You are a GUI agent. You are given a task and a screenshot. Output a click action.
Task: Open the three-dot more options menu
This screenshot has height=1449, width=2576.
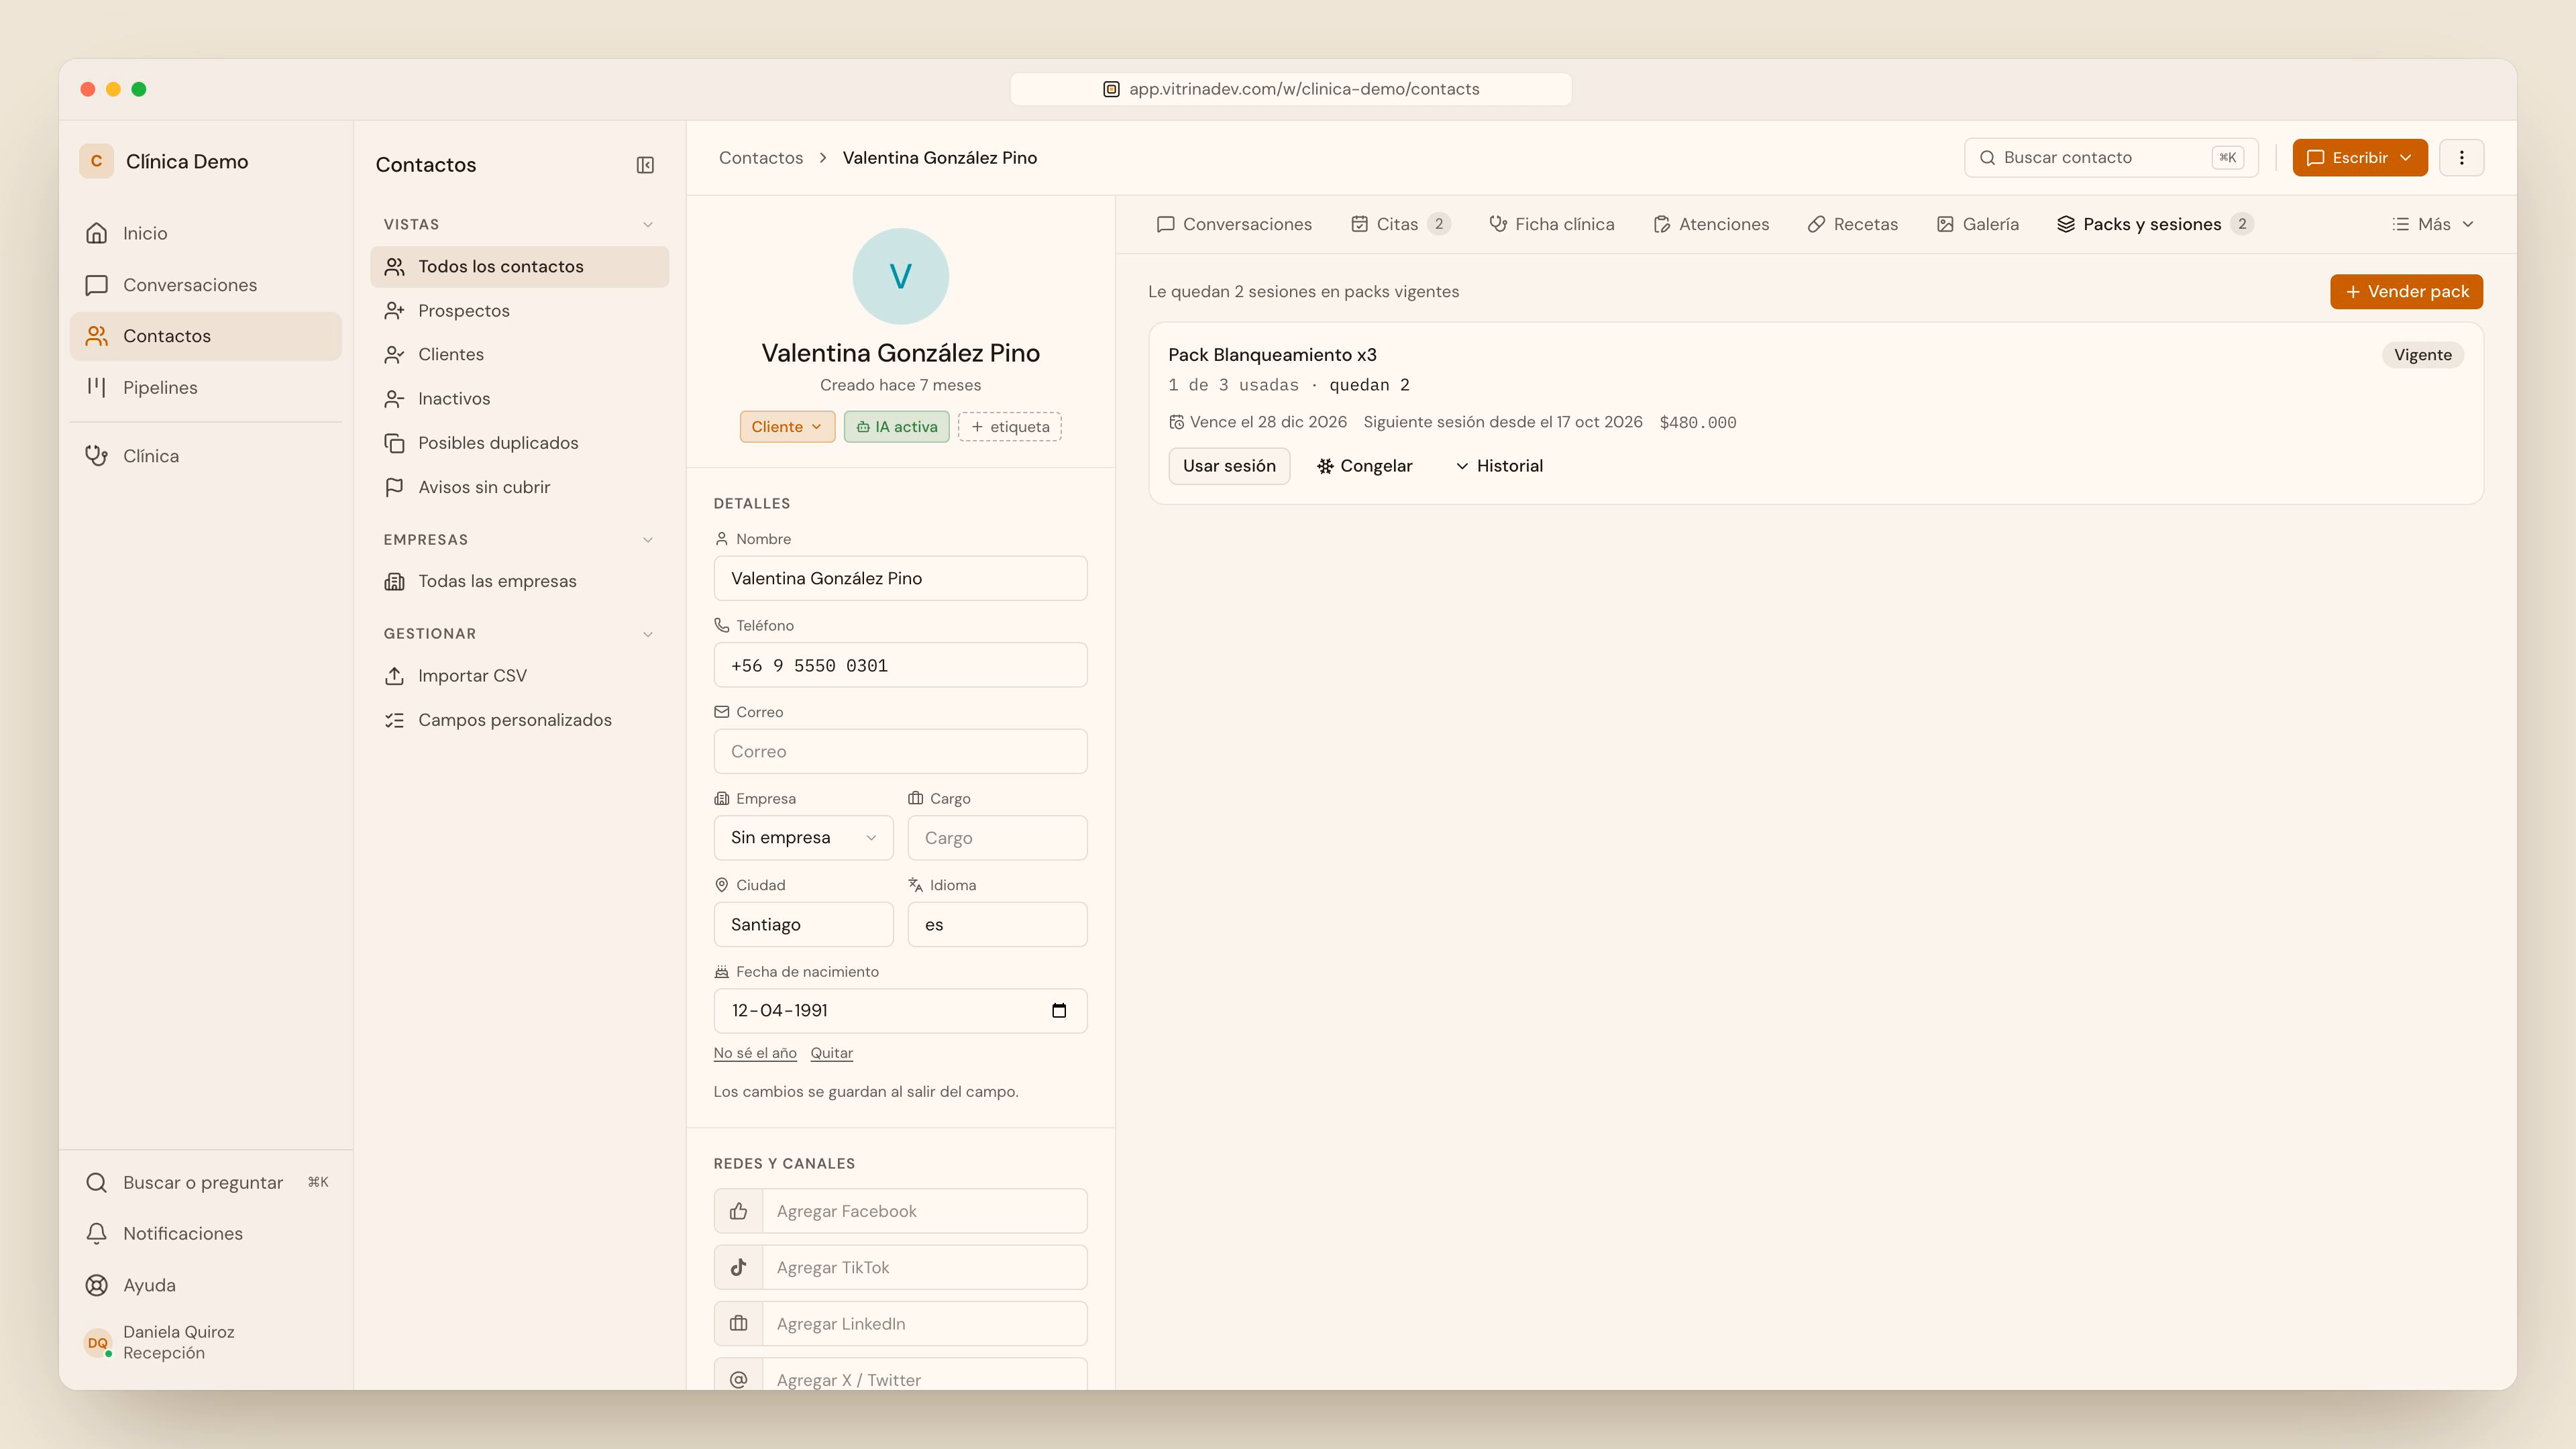click(2461, 158)
